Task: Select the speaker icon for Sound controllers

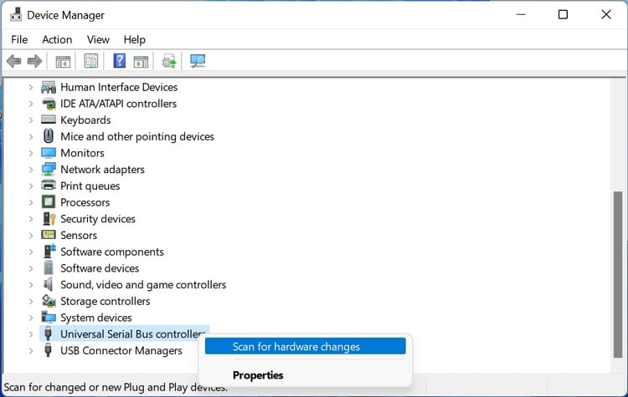Action: (x=49, y=284)
